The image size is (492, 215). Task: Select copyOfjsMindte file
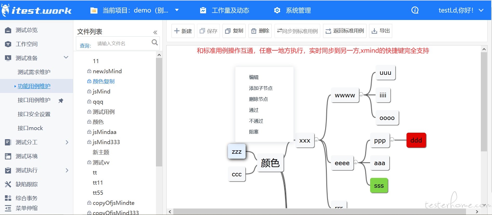pos(114,203)
